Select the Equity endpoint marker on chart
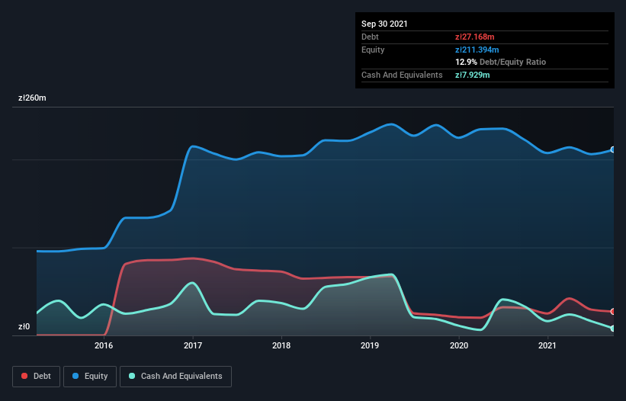626x401 pixels. point(613,149)
